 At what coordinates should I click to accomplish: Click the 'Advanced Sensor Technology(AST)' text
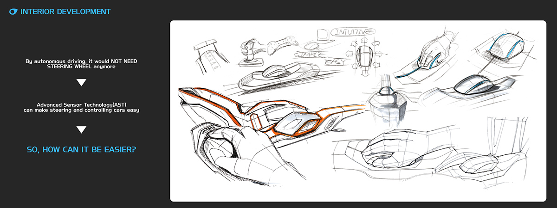point(81,104)
